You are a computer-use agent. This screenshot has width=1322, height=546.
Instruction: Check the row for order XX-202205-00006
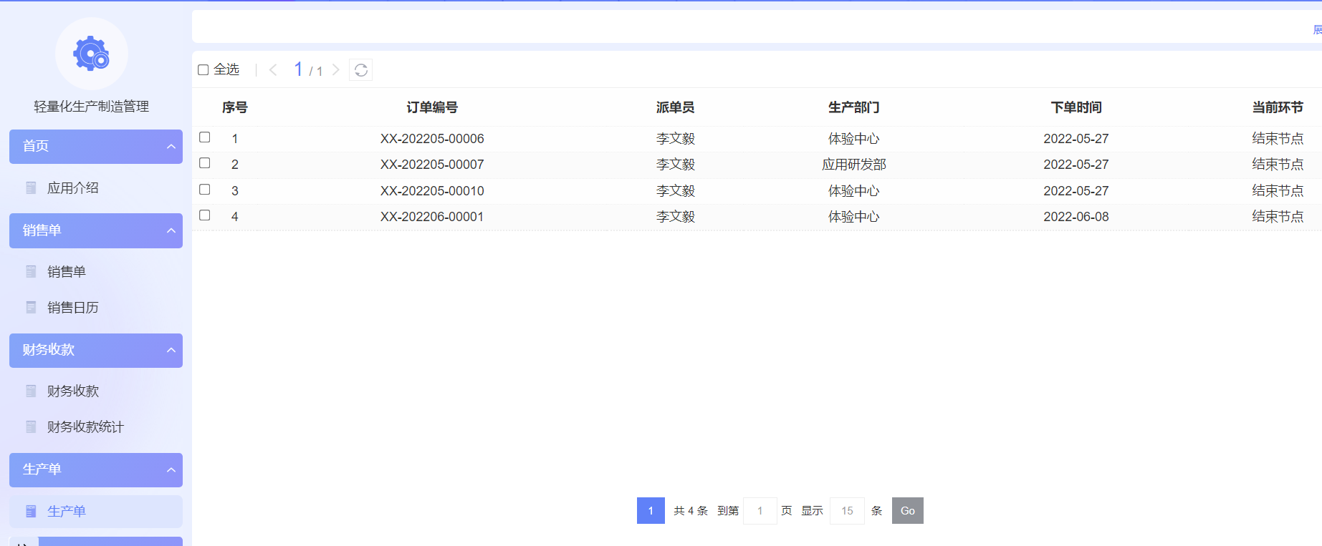pyautogui.click(x=205, y=137)
